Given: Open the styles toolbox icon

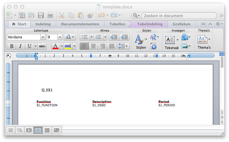Looking at the screenshot, I should click(x=153, y=46).
